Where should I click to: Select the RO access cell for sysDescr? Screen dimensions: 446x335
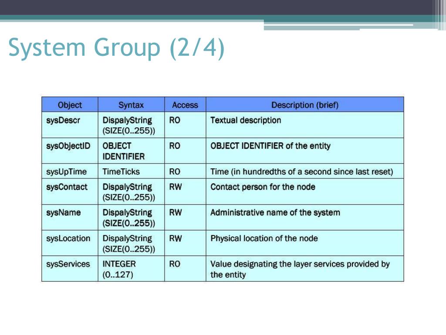click(185, 125)
